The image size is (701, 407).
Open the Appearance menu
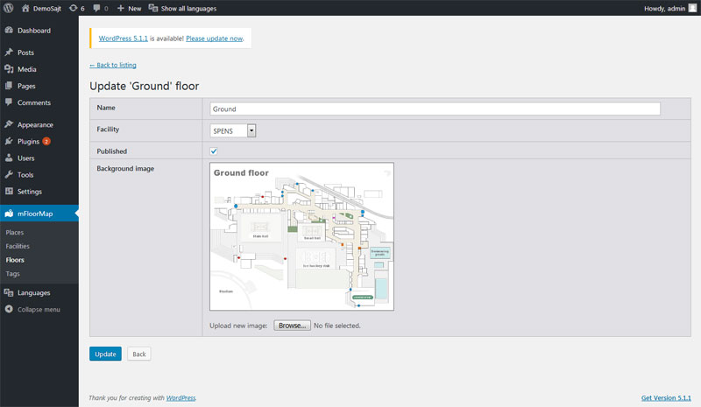tap(35, 124)
